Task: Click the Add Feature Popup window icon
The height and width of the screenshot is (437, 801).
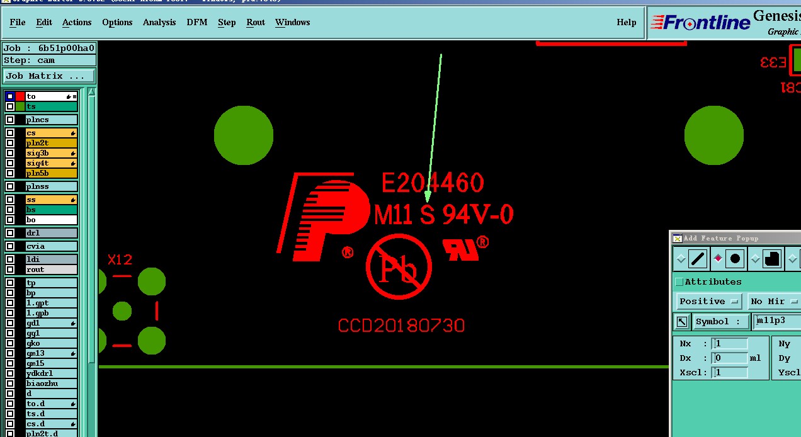Action: [677, 238]
